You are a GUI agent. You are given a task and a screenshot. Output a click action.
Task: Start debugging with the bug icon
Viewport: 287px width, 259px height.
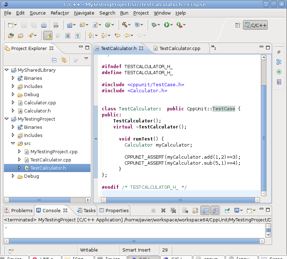[x=153, y=25]
